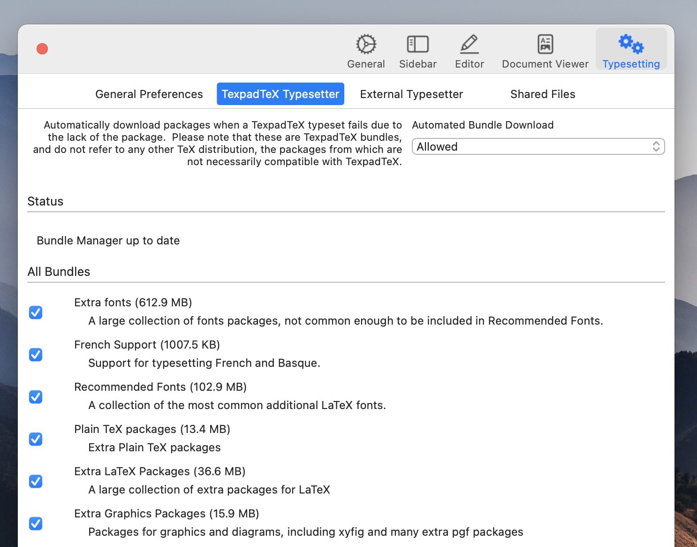Toggle the Plain TeX packages checkbox

click(x=36, y=439)
